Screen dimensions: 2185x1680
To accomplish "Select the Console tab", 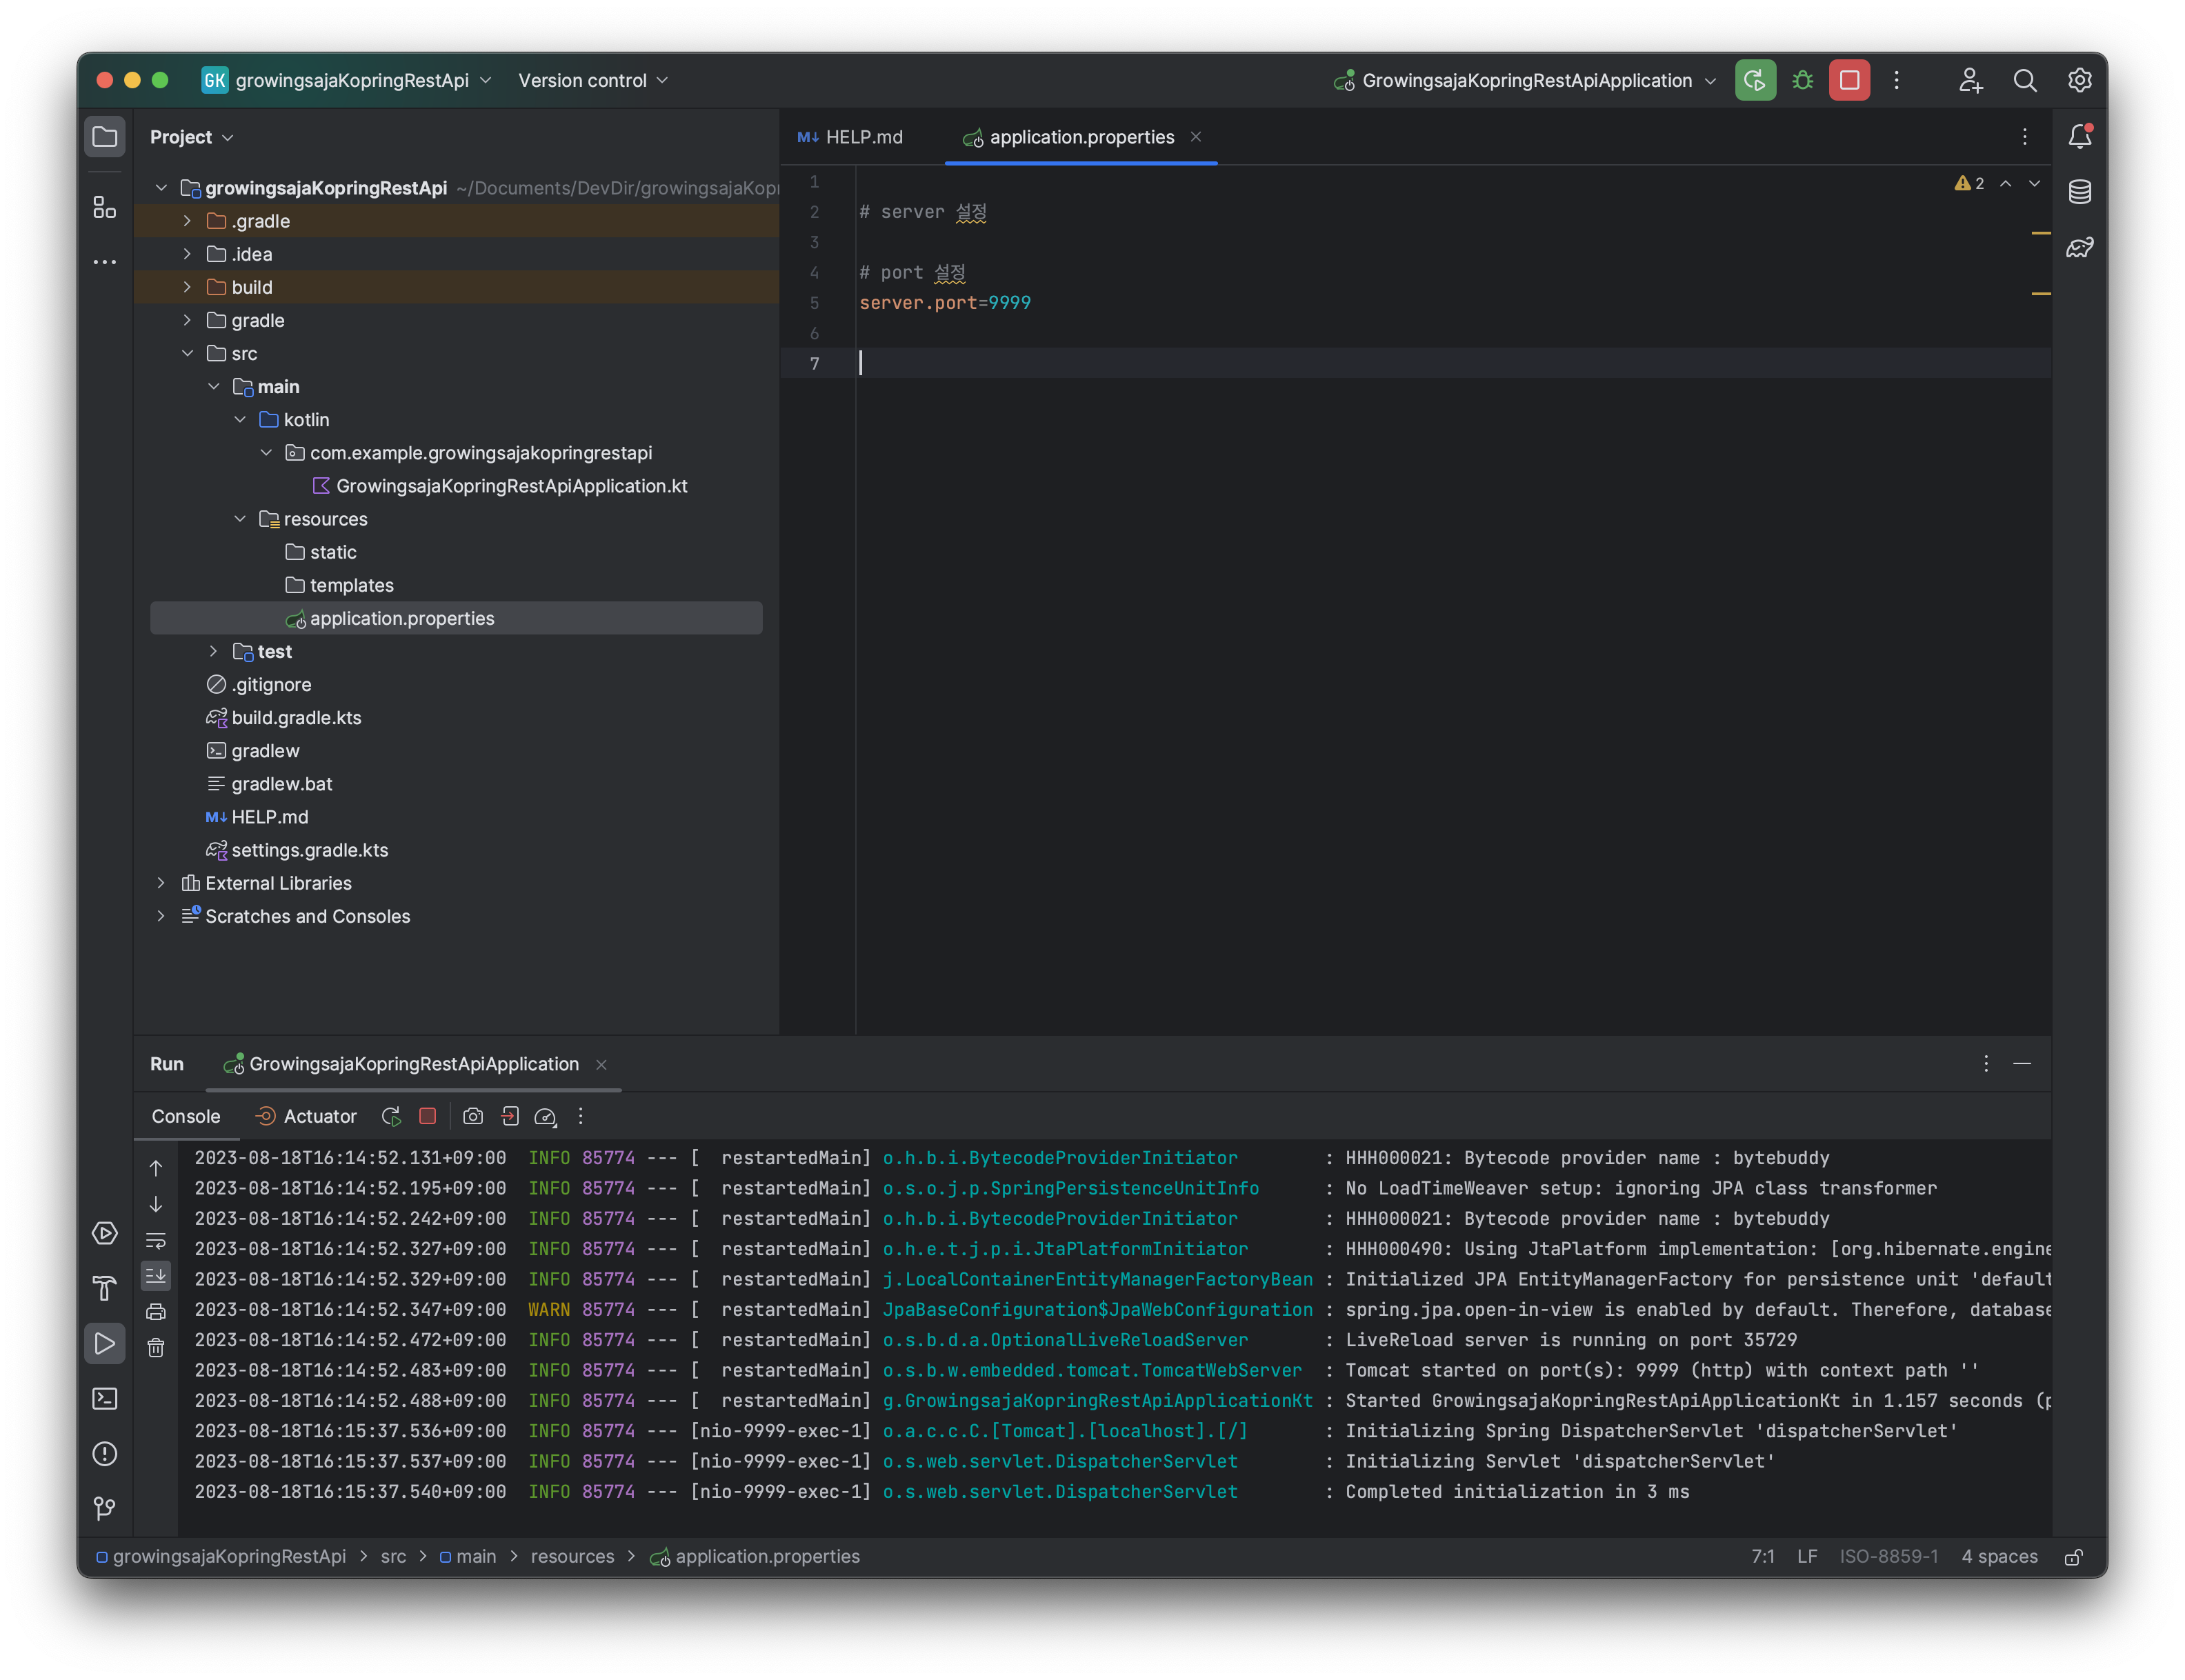I will tap(186, 1116).
